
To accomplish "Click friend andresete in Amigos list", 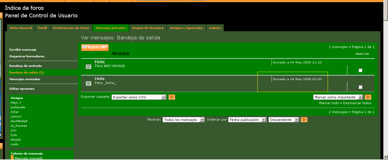I will pos(18,107).
